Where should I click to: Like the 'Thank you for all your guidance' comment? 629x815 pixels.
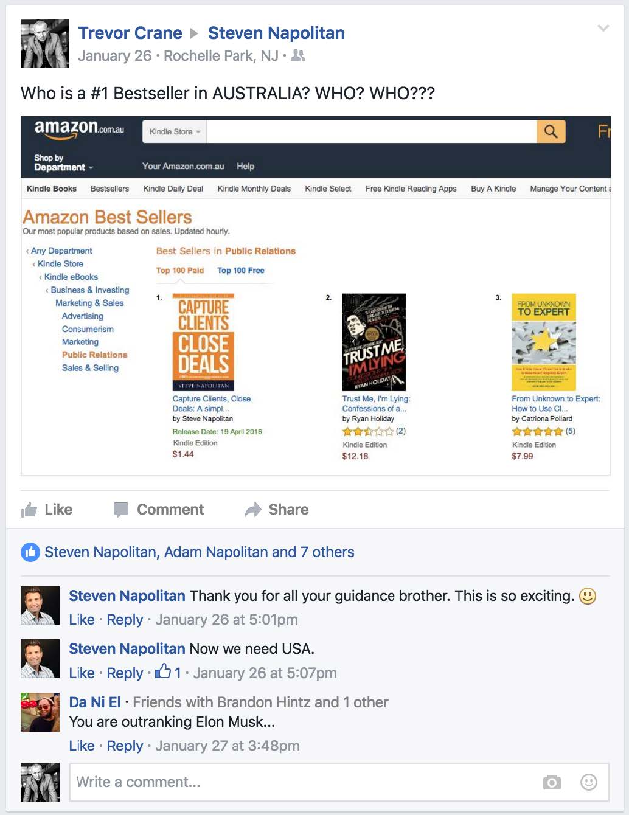82,620
